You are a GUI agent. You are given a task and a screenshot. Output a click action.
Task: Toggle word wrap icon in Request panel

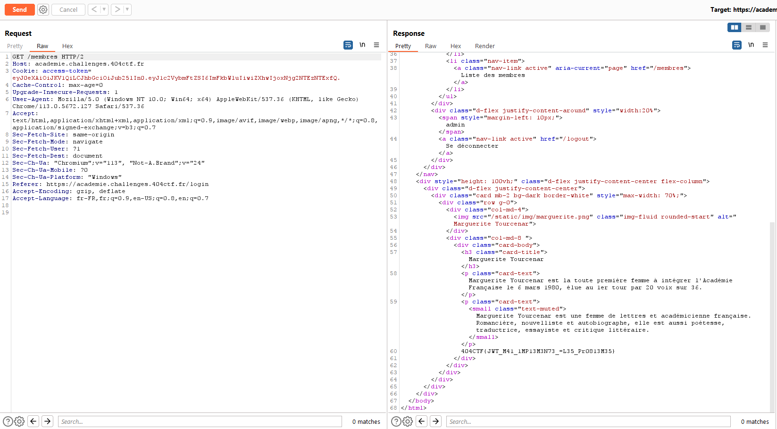(348, 45)
